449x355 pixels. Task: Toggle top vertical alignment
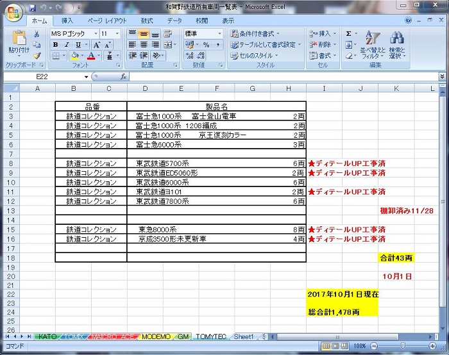pyautogui.click(x=132, y=34)
